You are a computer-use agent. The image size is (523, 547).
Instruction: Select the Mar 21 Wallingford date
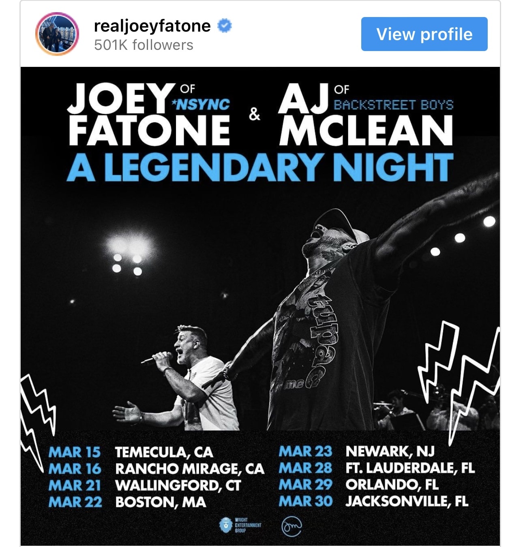pyautogui.click(x=145, y=485)
